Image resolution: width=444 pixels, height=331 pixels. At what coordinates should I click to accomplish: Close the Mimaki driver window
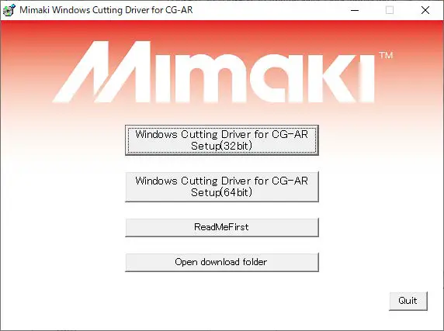(x=425, y=10)
